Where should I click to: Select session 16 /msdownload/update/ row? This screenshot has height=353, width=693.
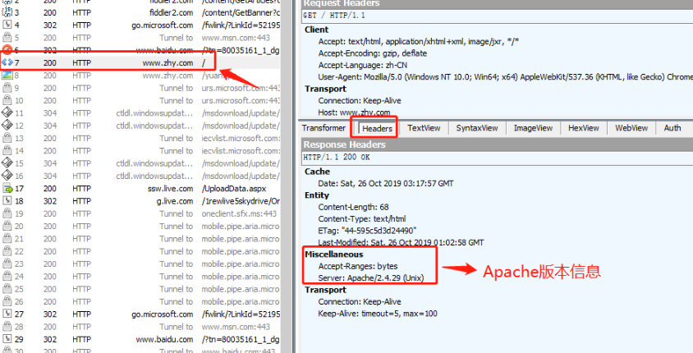[140, 176]
